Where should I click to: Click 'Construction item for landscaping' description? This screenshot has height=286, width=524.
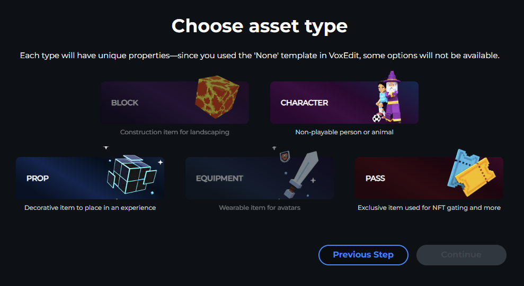pos(175,132)
